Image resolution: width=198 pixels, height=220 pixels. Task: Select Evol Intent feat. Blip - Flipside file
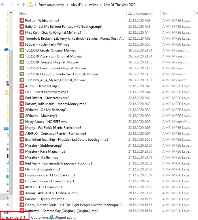(67, 140)
